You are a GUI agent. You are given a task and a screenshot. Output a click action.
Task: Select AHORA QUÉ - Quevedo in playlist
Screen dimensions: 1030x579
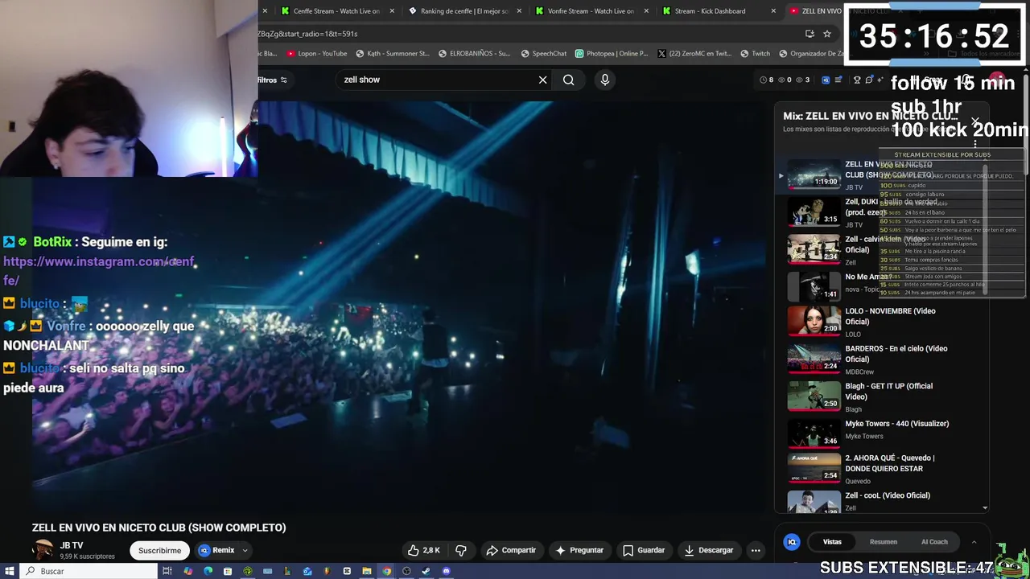(881, 469)
